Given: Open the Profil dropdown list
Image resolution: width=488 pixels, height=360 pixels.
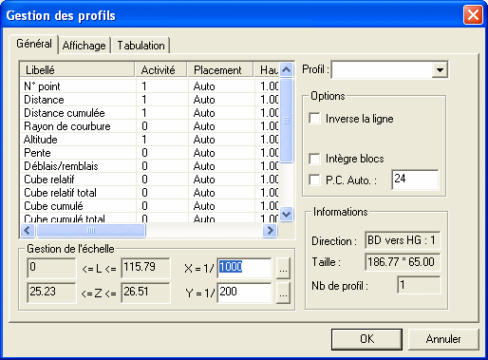Looking at the screenshot, I should pos(440,69).
